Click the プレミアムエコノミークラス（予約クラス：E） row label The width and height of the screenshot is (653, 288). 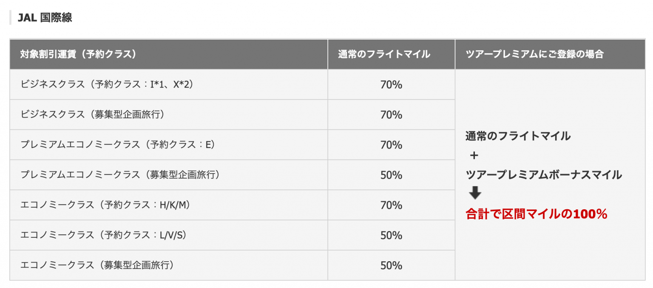pyautogui.click(x=118, y=145)
